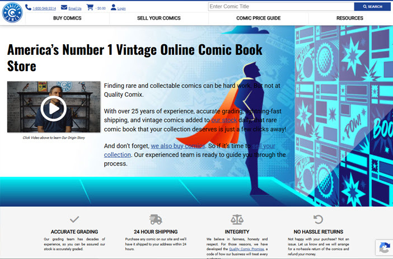The height and width of the screenshot is (259, 393).
Task: Click the $0.00 cart total
Action: click(101, 8)
